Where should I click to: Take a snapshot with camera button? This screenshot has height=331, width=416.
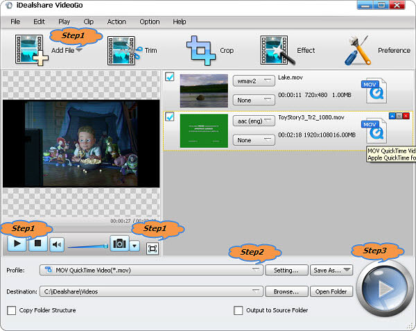pyautogui.click(x=119, y=244)
